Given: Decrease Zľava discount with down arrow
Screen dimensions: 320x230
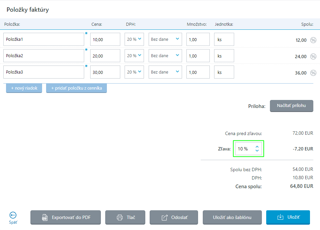Looking at the screenshot, I should coord(257,151).
